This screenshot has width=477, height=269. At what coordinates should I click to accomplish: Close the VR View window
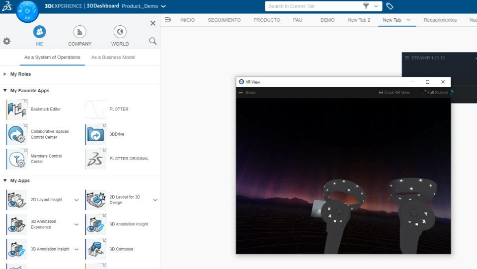[443, 82]
